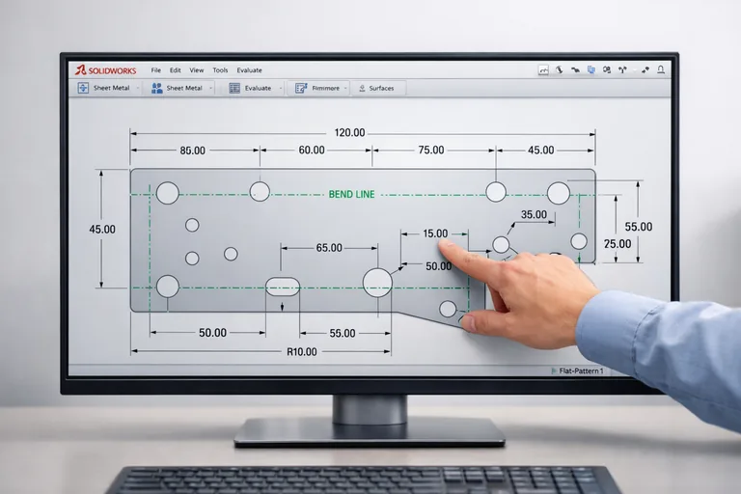Click the Sheet Metal icon with square symbol

[82, 88]
